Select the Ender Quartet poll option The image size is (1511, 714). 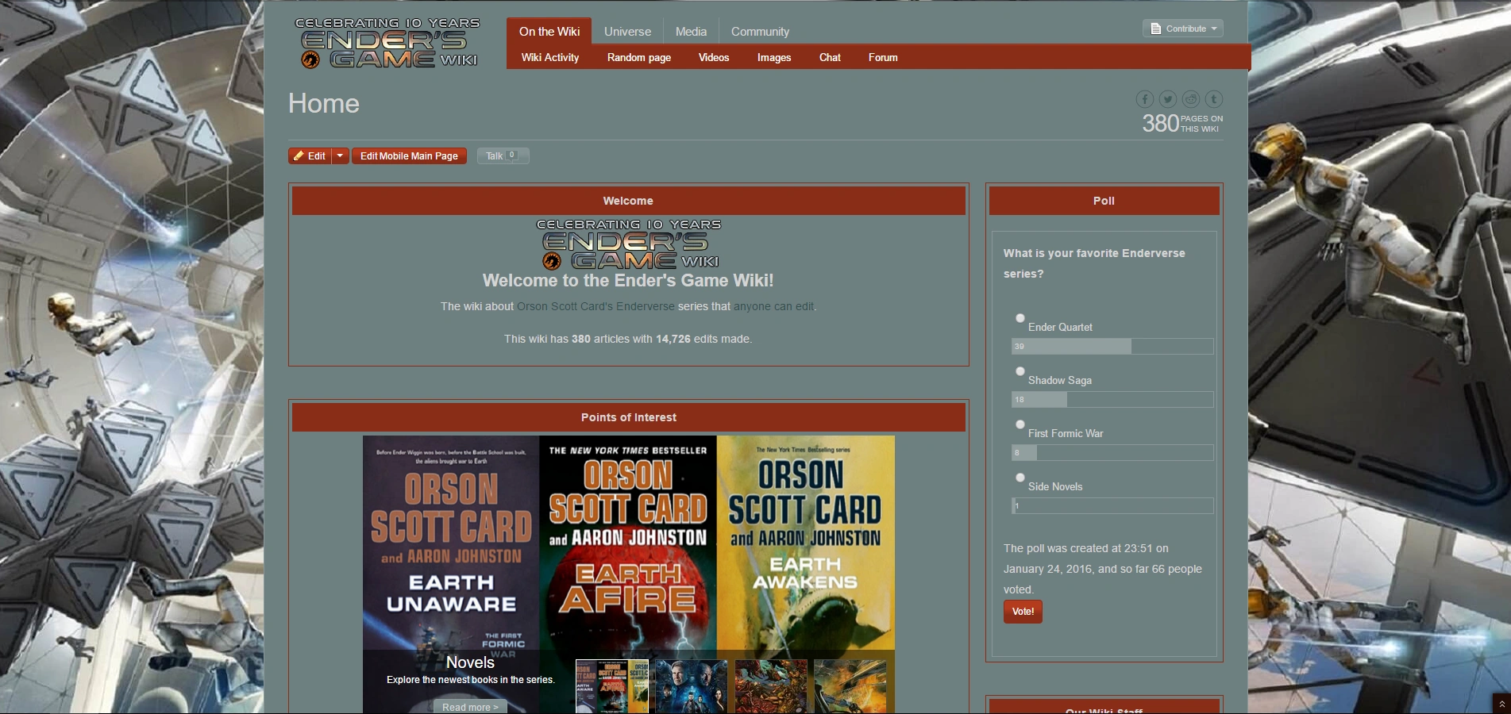point(1020,318)
